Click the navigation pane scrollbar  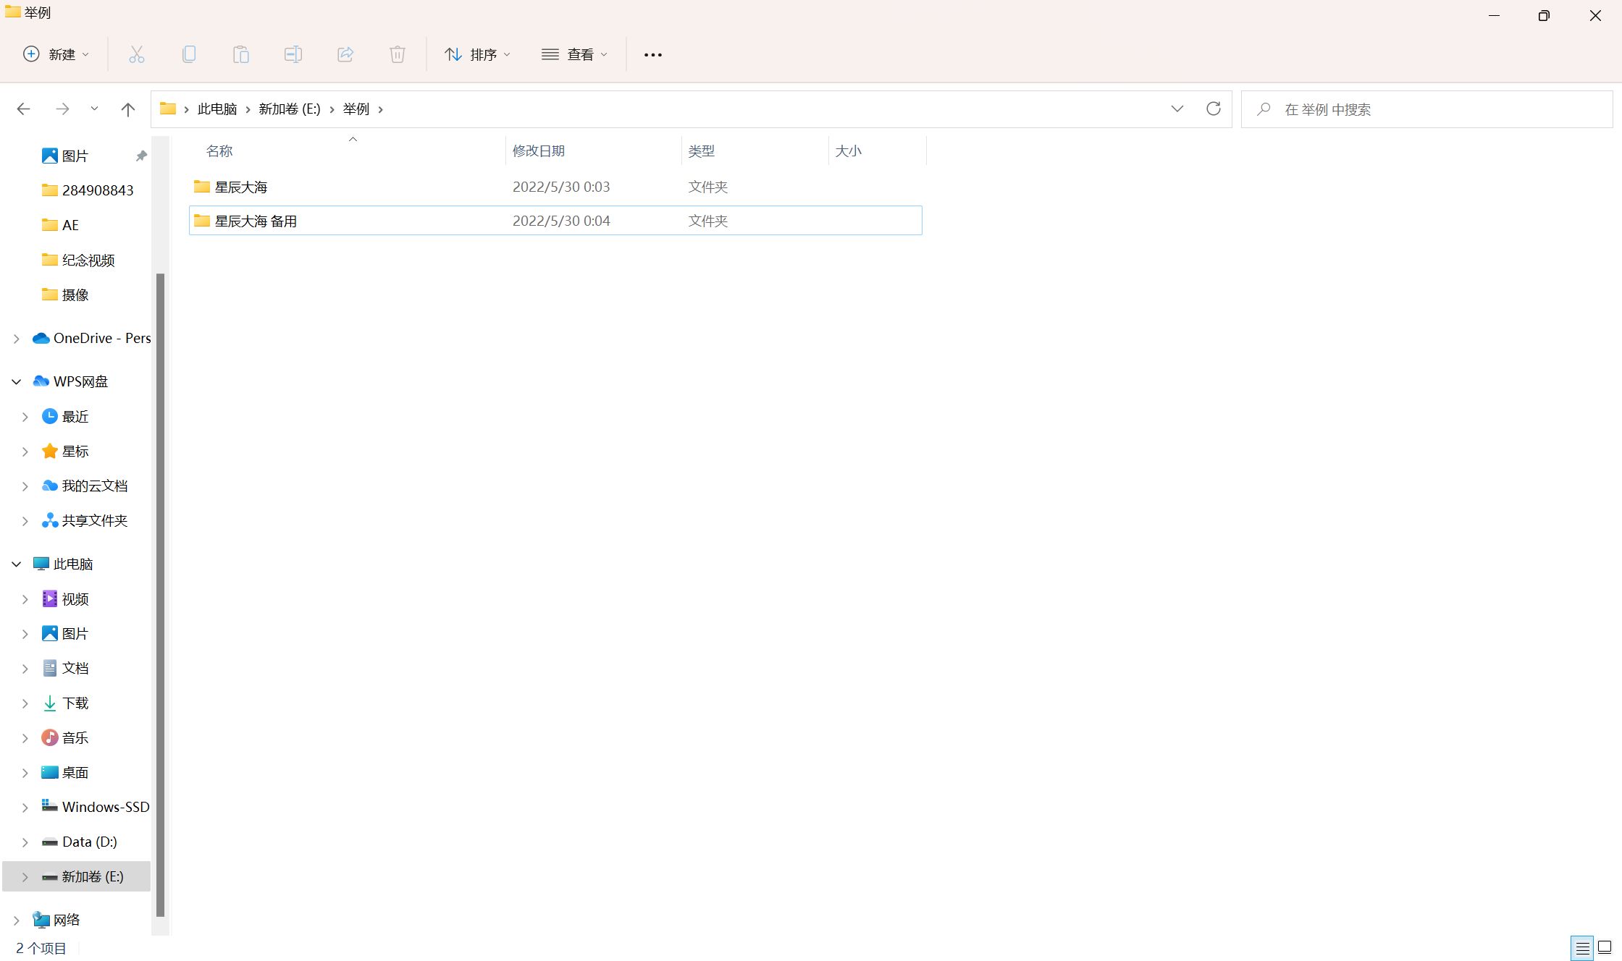(x=161, y=595)
